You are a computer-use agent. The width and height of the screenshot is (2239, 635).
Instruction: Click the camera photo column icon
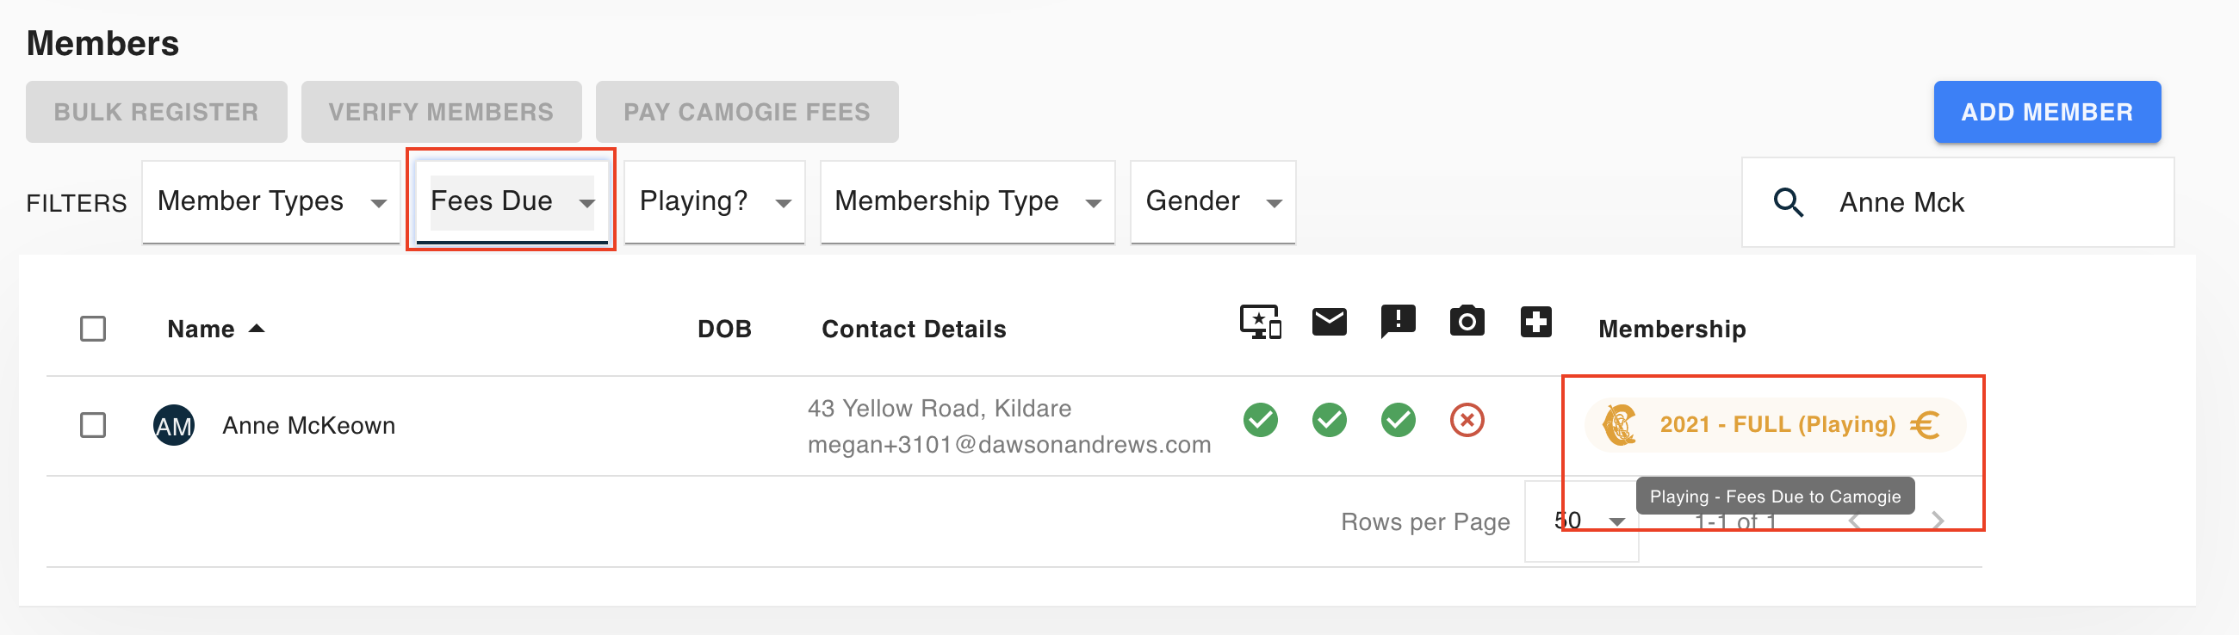coord(1467,322)
